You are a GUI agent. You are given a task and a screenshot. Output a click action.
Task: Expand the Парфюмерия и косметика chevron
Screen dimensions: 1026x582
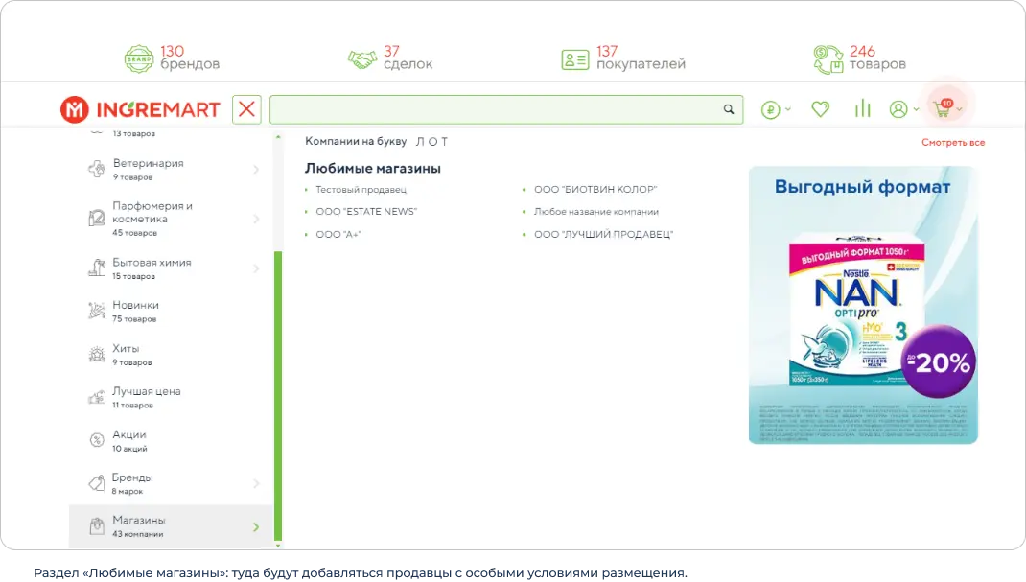(x=256, y=219)
